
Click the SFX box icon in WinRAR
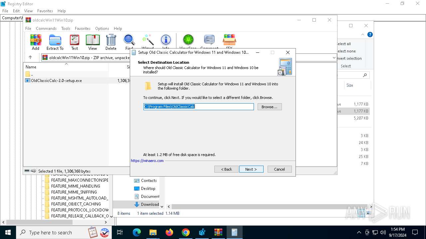click(x=229, y=40)
